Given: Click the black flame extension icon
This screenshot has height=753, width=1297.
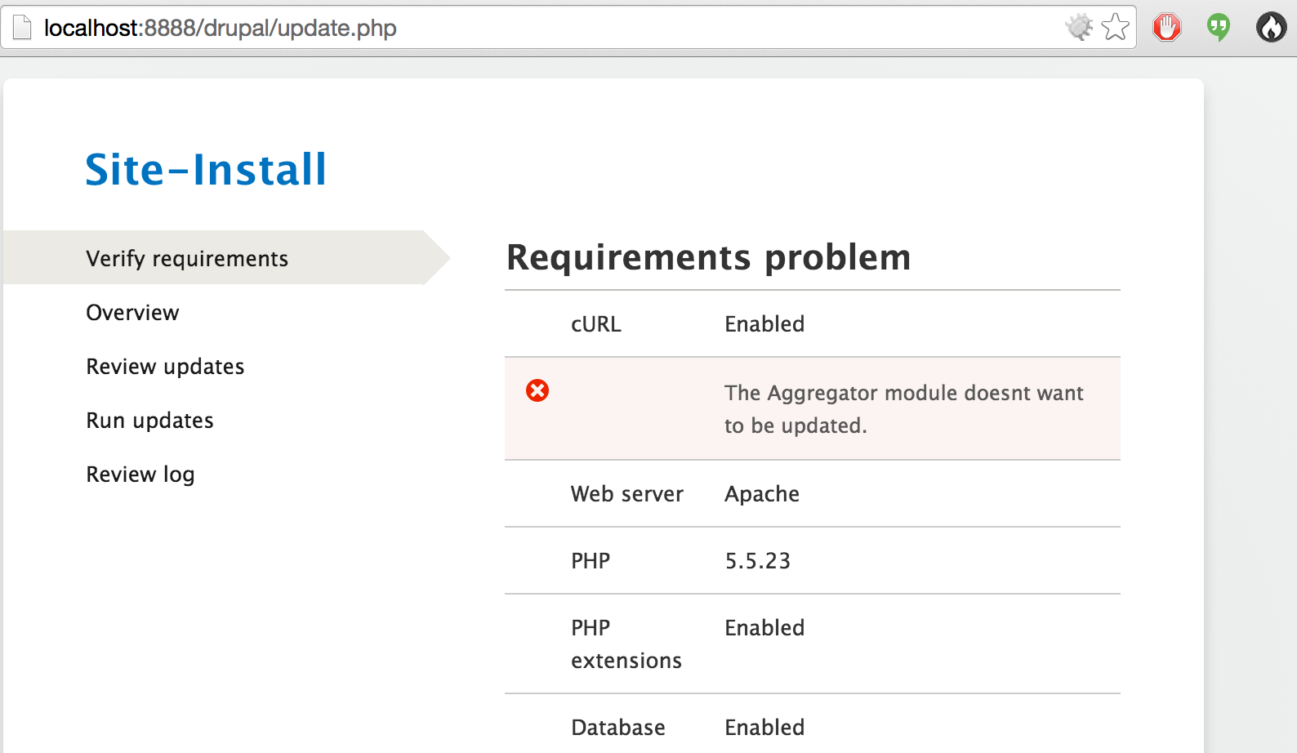Looking at the screenshot, I should (1271, 27).
